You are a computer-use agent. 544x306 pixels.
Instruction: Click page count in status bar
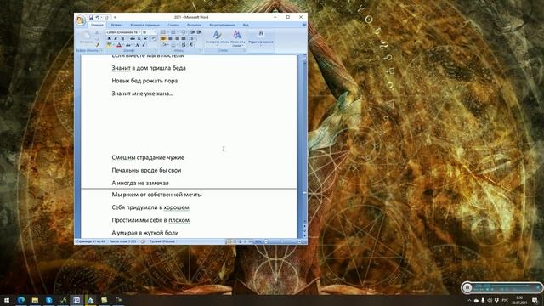pos(91,241)
